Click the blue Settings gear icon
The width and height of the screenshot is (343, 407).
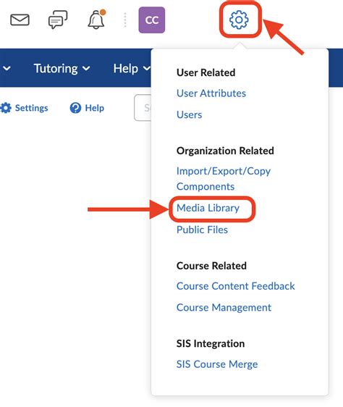click(6, 108)
